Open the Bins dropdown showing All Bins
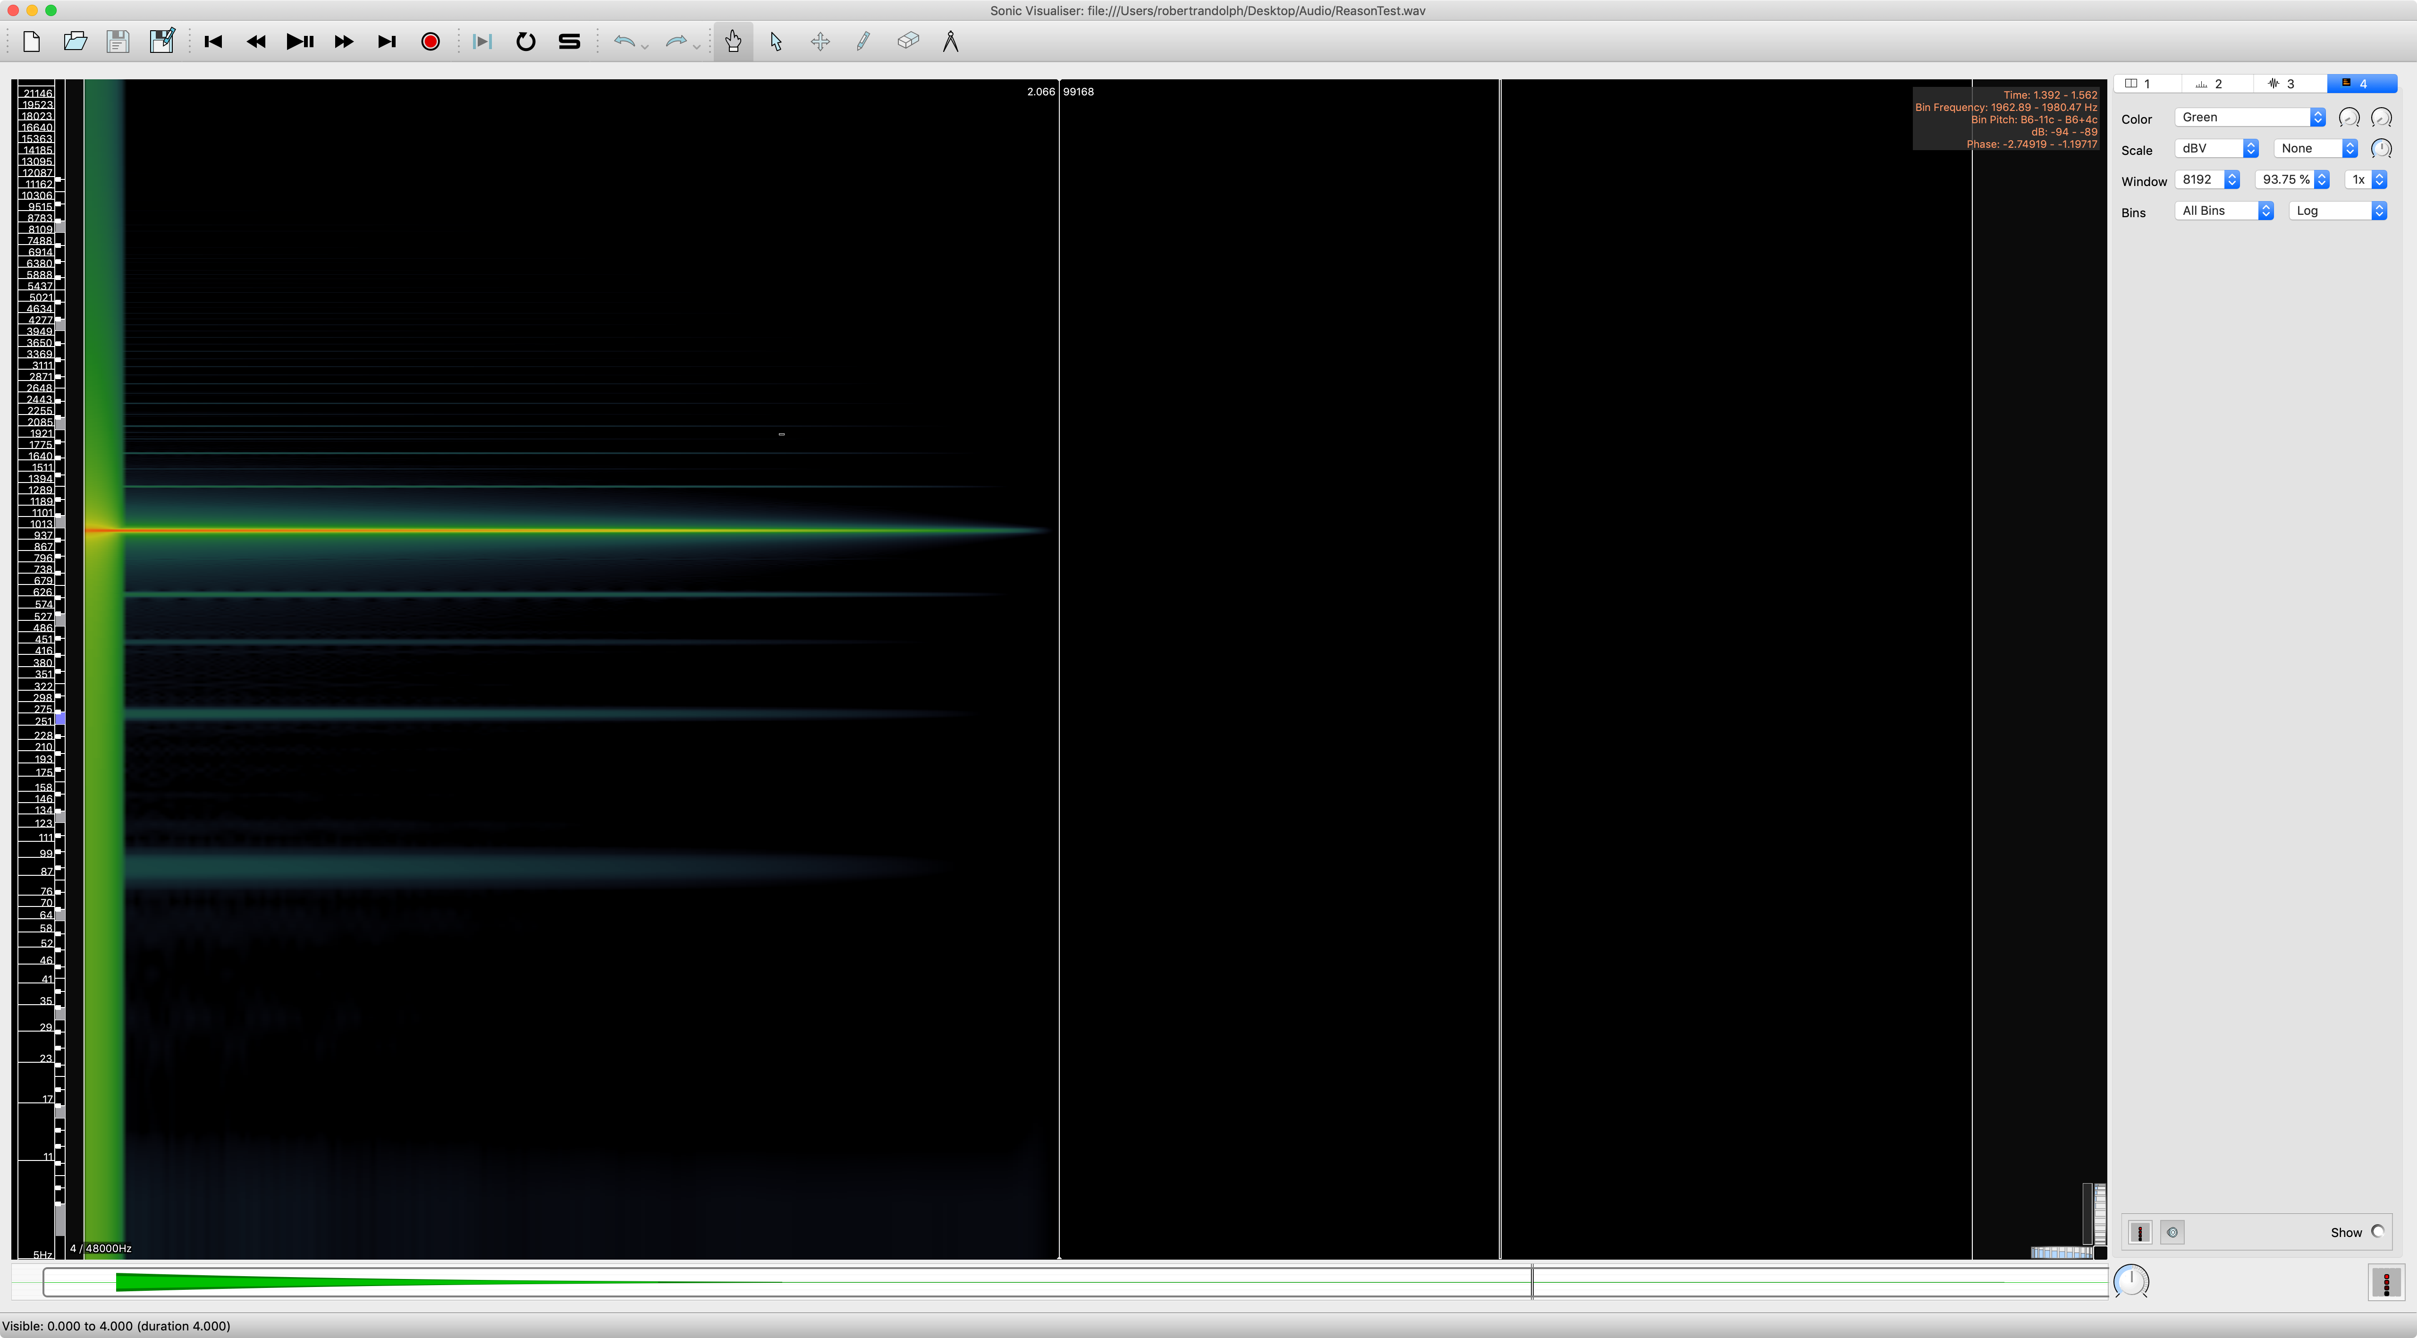 [x=2224, y=211]
